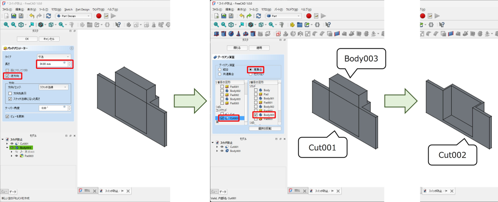Open the Part Design workbench dropdown
The height and width of the screenshot is (202, 498).
(74, 16)
